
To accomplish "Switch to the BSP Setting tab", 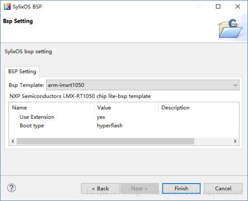I will (22, 71).
